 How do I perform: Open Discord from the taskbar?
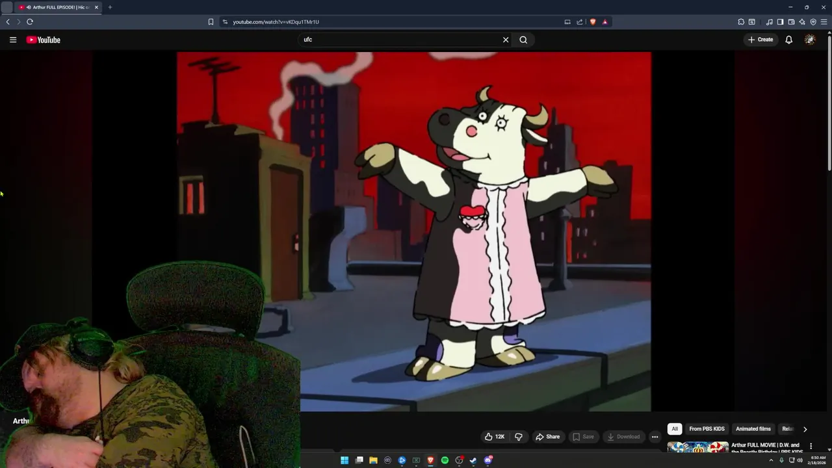pos(487,460)
